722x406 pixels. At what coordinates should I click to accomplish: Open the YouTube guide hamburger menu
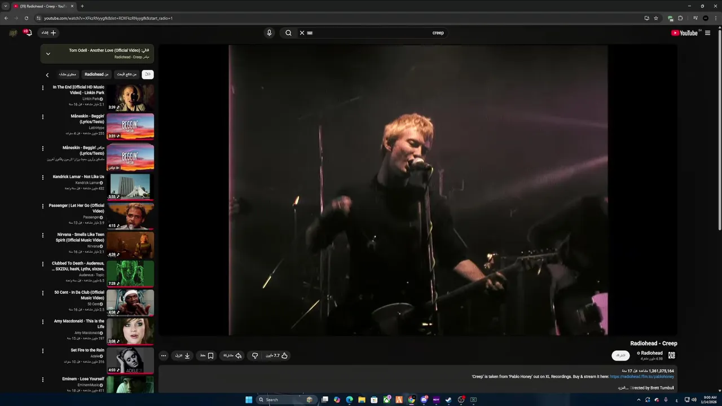click(x=707, y=33)
